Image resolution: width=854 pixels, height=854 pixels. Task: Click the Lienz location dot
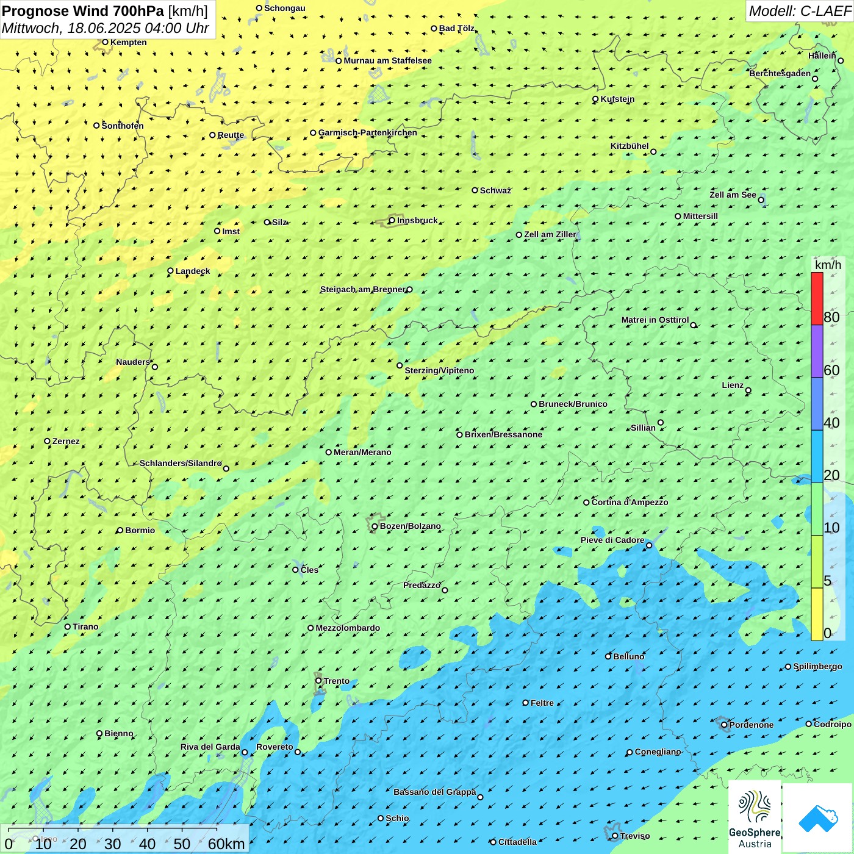click(x=748, y=390)
